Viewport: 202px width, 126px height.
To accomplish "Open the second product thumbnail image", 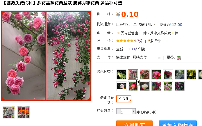I will pos(24,112).
